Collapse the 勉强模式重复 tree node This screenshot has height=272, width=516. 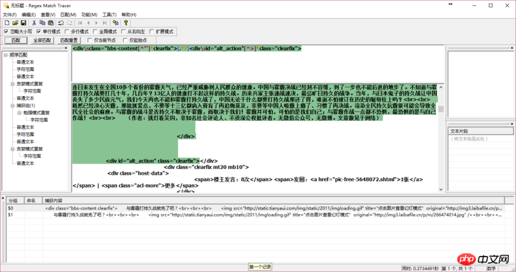tap(19, 113)
